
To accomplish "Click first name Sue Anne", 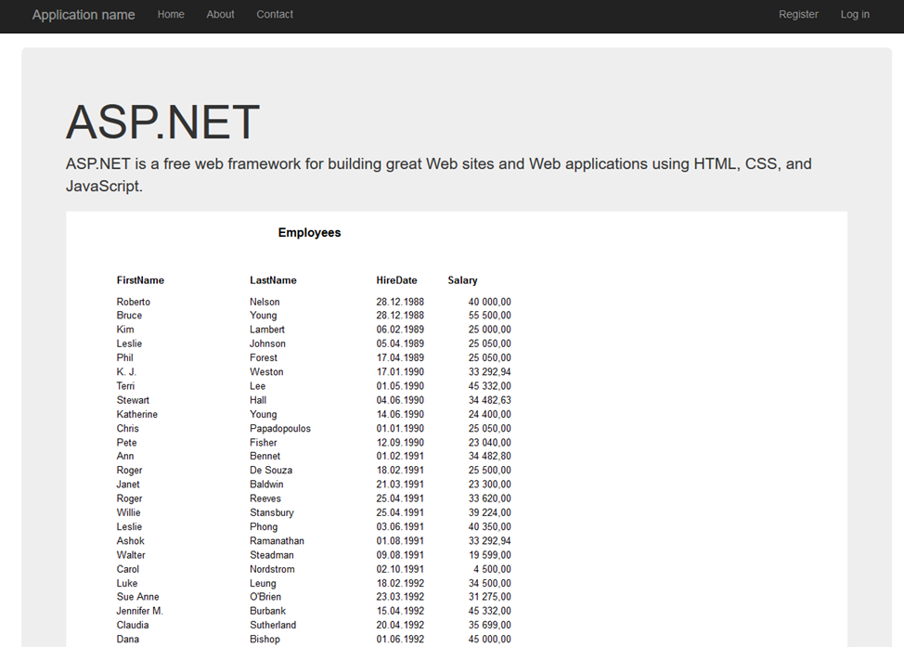I will click(137, 597).
